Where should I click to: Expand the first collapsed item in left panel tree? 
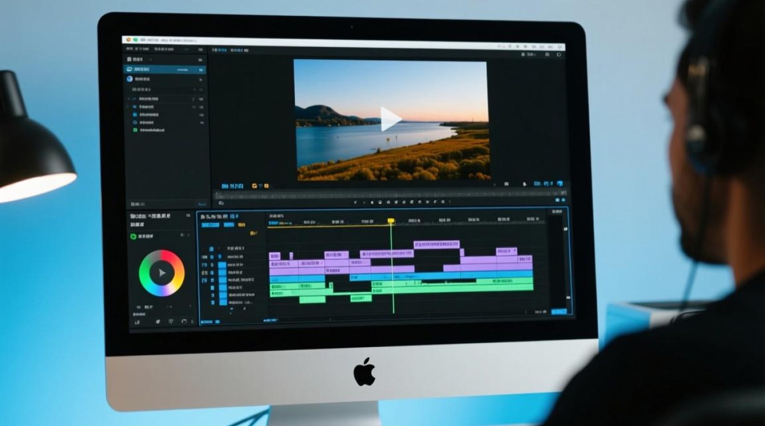[x=128, y=99]
